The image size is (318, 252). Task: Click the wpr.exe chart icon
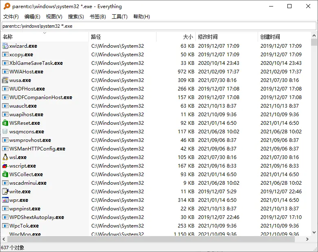[x=5, y=200]
